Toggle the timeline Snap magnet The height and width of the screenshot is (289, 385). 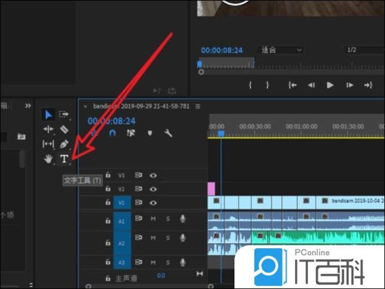click(x=112, y=133)
